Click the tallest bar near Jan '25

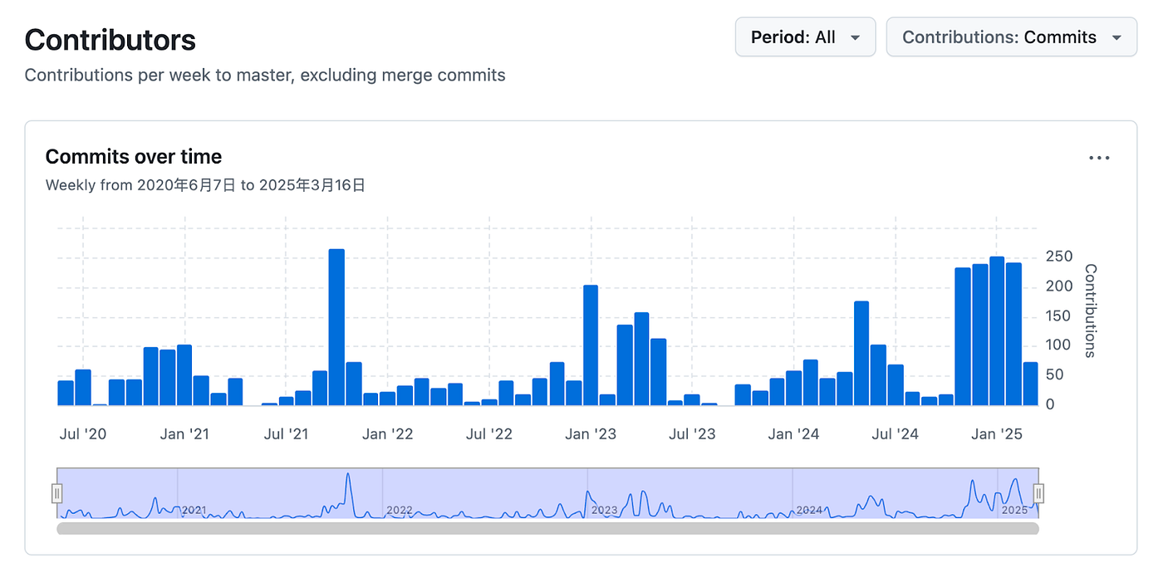tap(997, 331)
